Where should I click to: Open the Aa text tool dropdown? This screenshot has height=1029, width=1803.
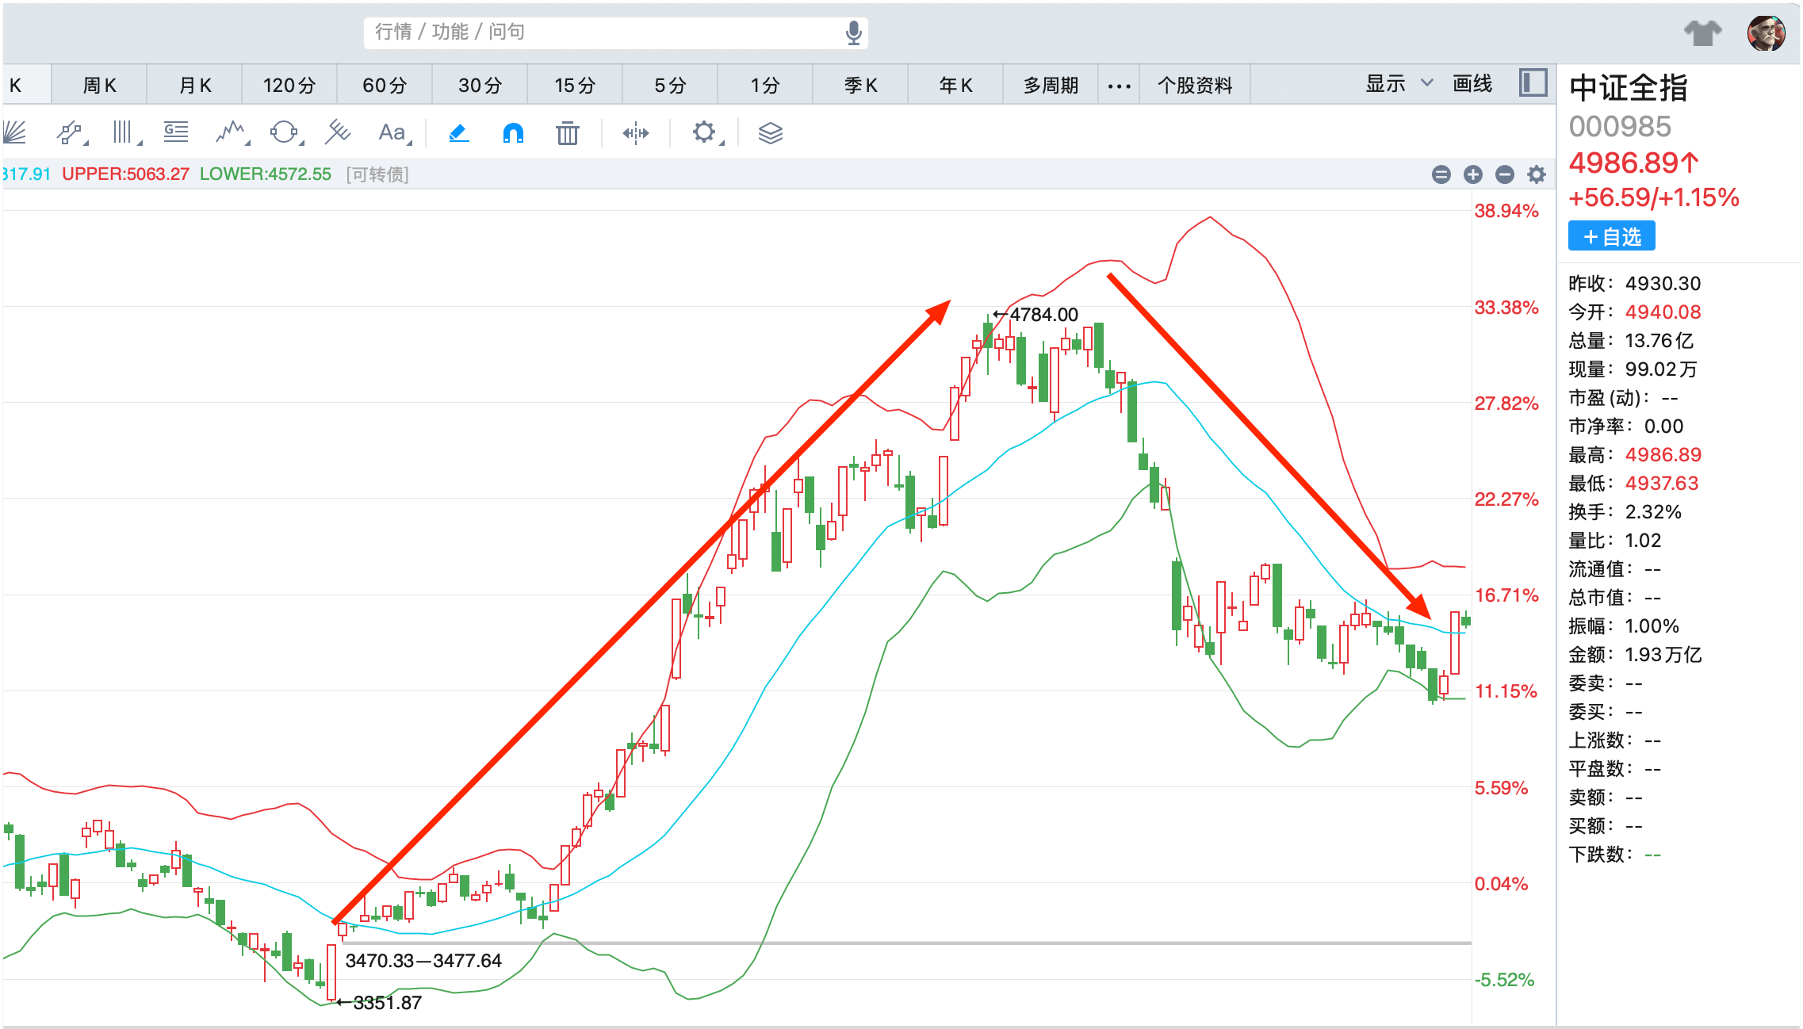tap(393, 132)
